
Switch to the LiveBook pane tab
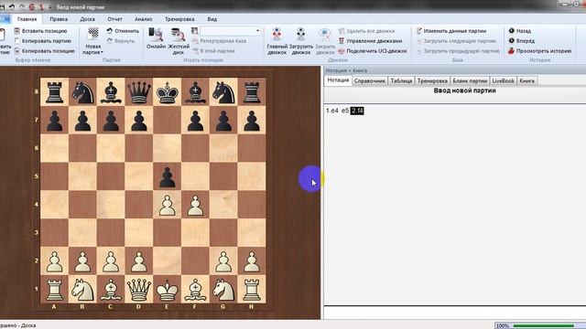click(x=503, y=80)
